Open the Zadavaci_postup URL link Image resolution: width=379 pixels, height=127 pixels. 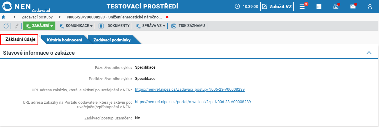tap(190, 90)
